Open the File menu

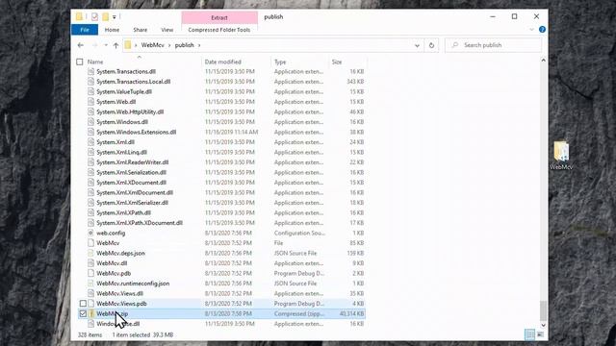click(85, 30)
